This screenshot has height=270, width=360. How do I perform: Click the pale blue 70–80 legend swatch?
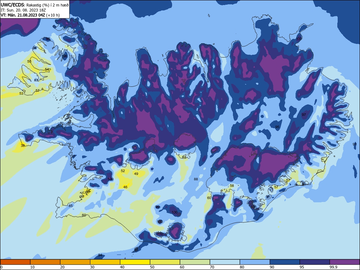tap(225, 262)
